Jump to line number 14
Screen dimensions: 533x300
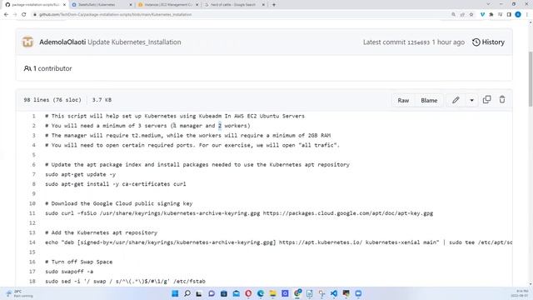tap(32, 242)
